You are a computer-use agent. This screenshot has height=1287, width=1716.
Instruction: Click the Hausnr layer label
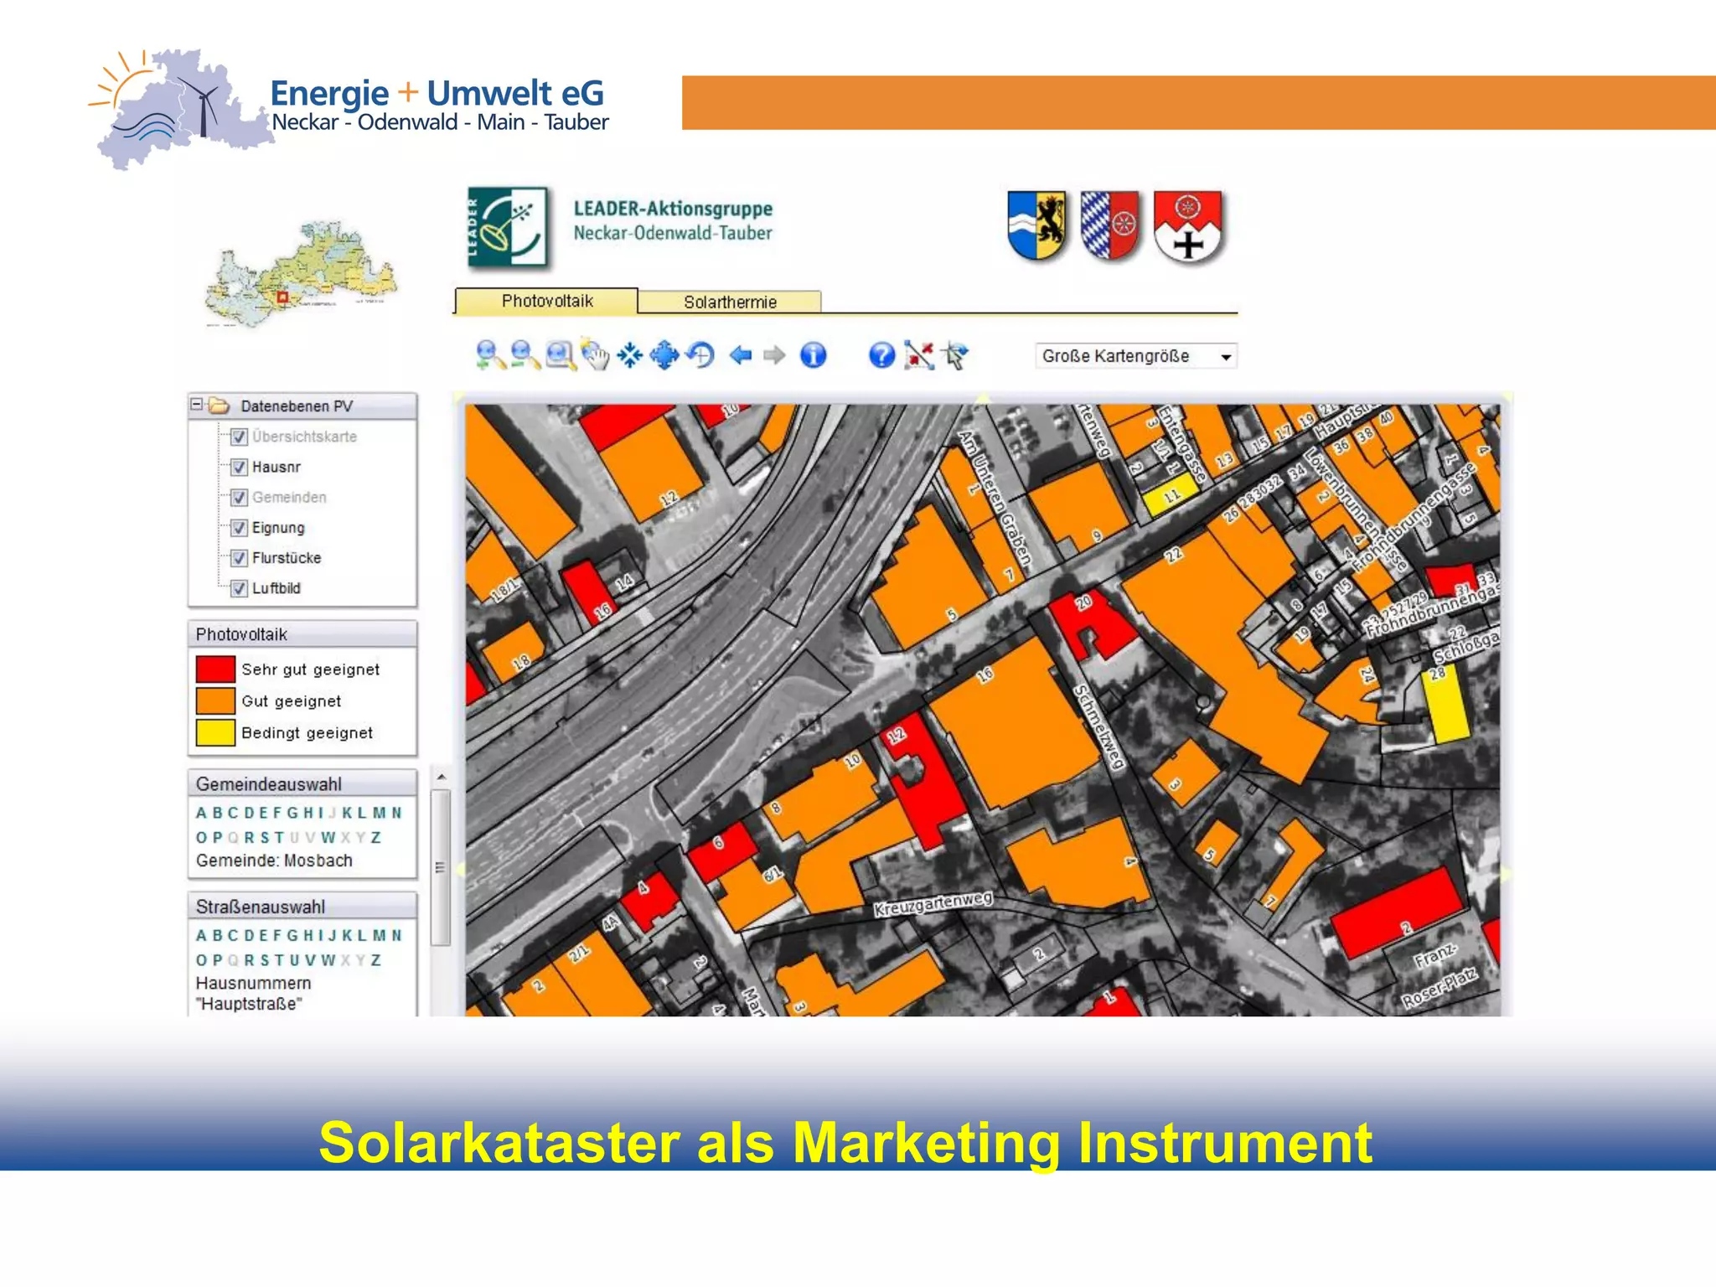[x=277, y=467]
